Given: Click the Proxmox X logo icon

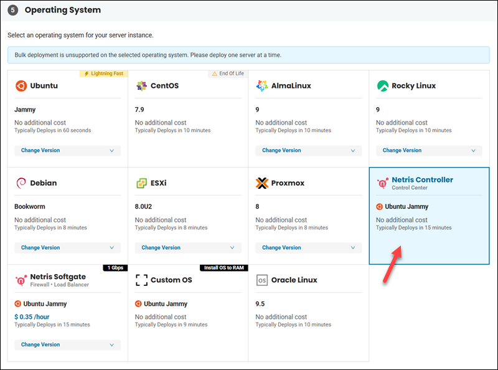Looking at the screenshot, I should [x=262, y=183].
